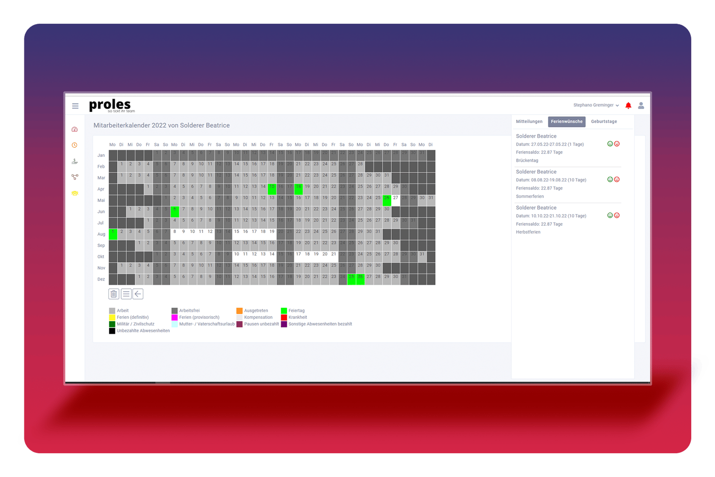This screenshot has height=477, width=715.
Task: Open the hand-with-money sidebar icon
Action: [x=75, y=161]
